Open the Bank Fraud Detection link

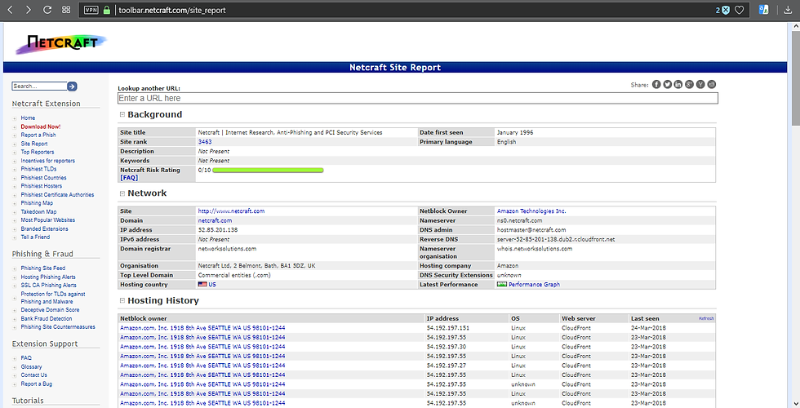pos(47,318)
